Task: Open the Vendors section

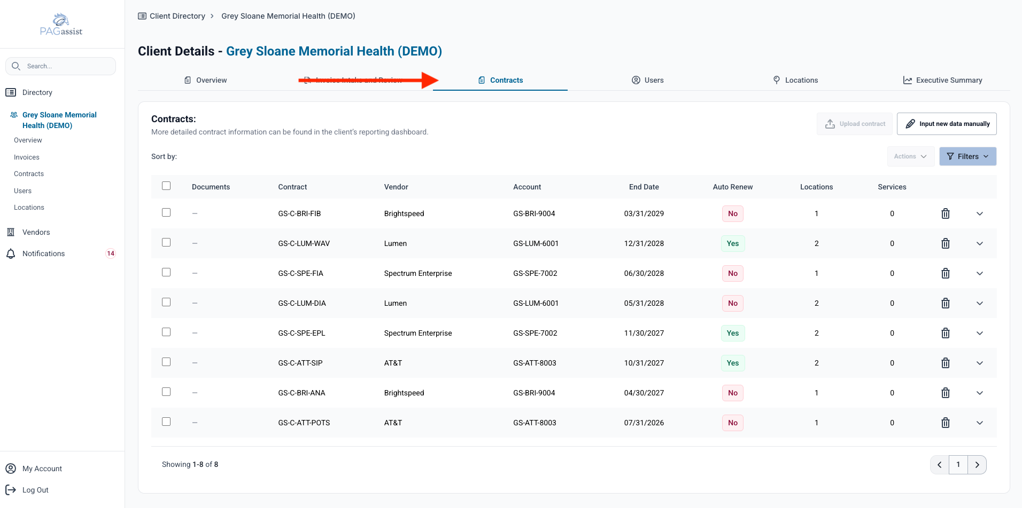Action: 36,232
